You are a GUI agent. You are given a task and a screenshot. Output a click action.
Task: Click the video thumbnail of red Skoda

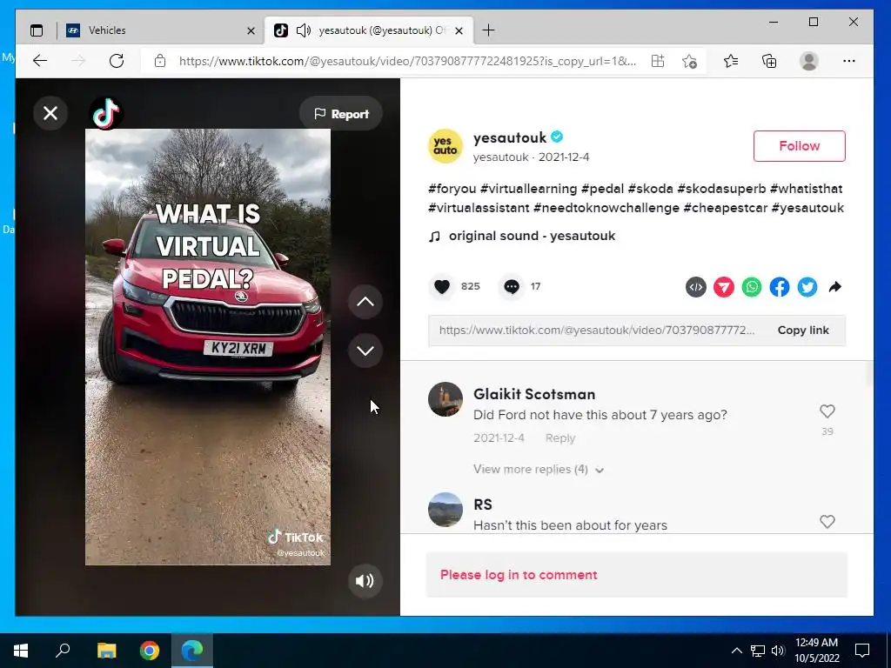[x=208, y=346]
